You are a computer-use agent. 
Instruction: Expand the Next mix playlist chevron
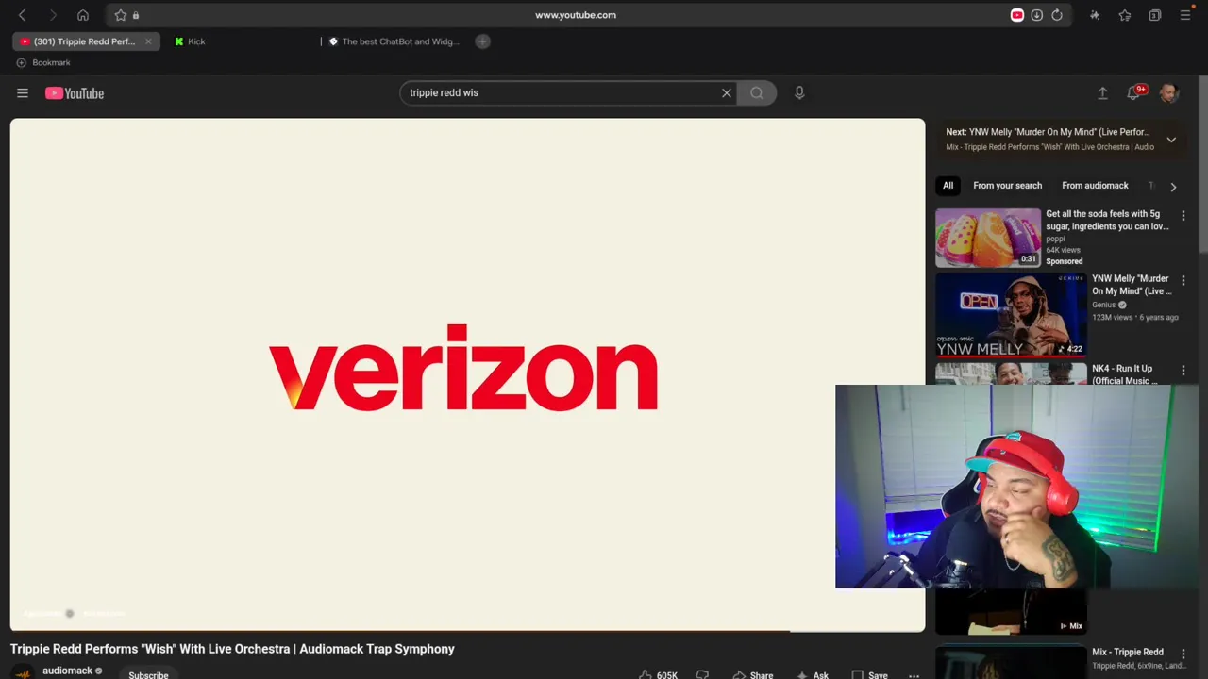1171,140
